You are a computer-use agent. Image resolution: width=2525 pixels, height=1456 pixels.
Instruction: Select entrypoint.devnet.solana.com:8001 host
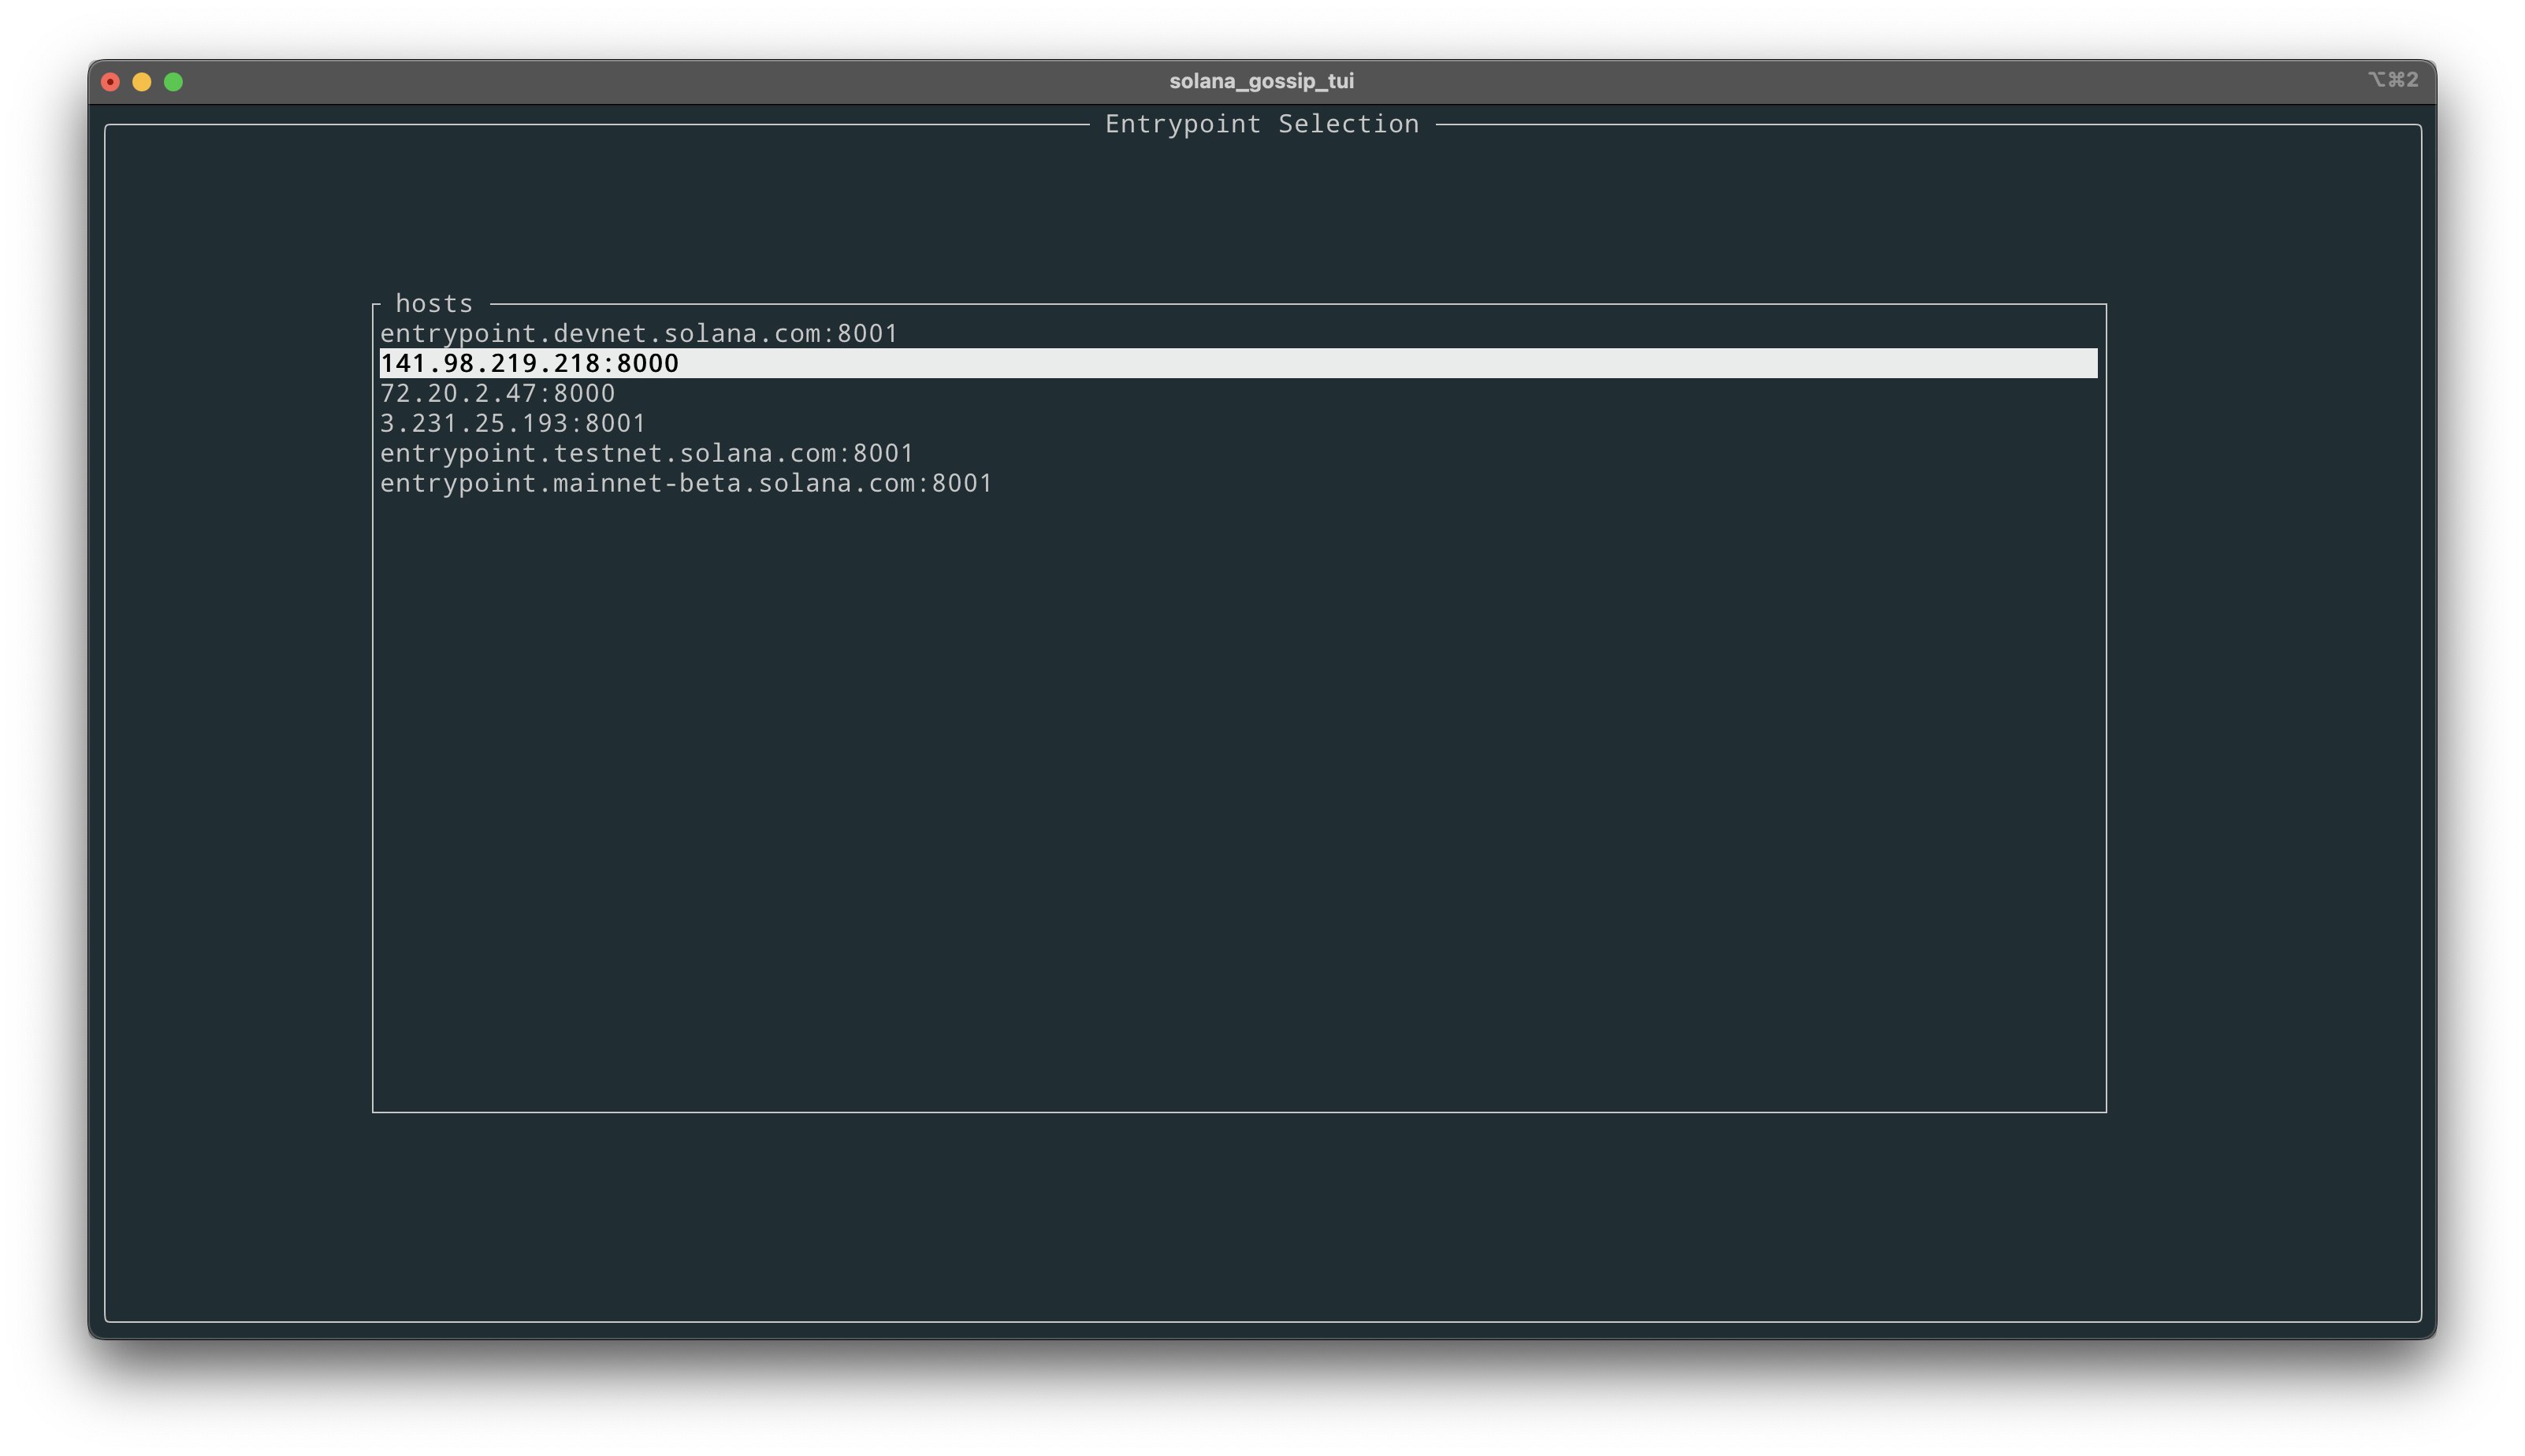click(x=638, y=333)
